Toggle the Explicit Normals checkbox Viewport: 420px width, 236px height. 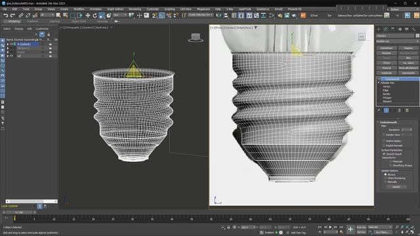[x=384, y=146]
